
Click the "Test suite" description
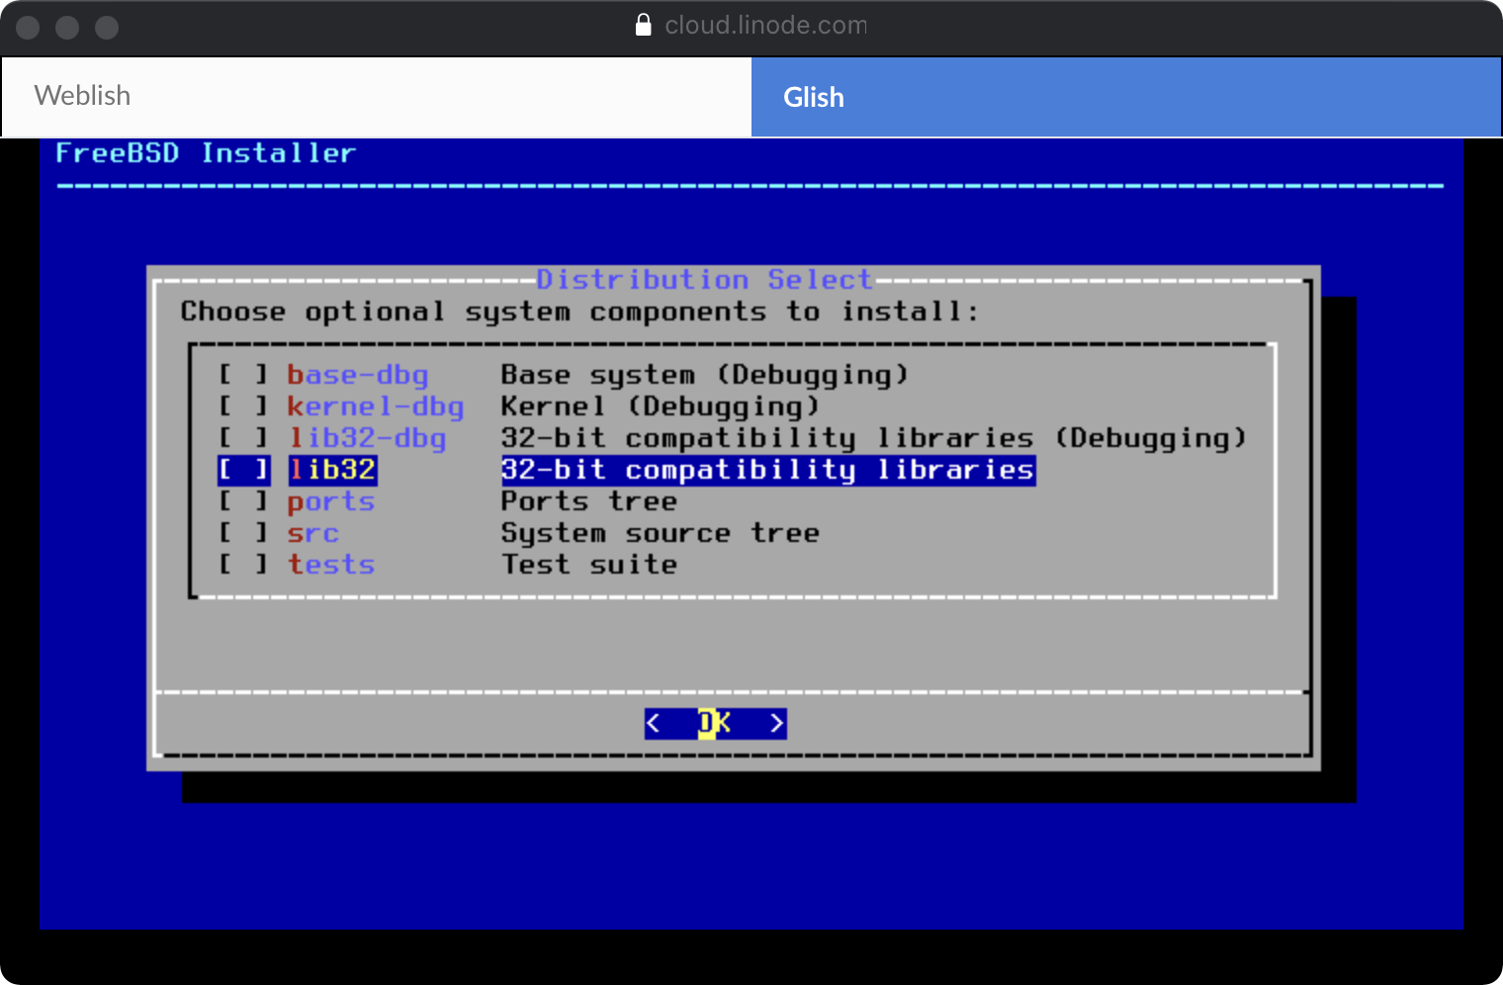coord(589,565)
